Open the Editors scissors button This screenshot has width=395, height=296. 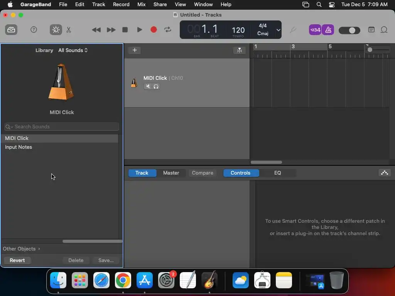[x=69, y=30]
